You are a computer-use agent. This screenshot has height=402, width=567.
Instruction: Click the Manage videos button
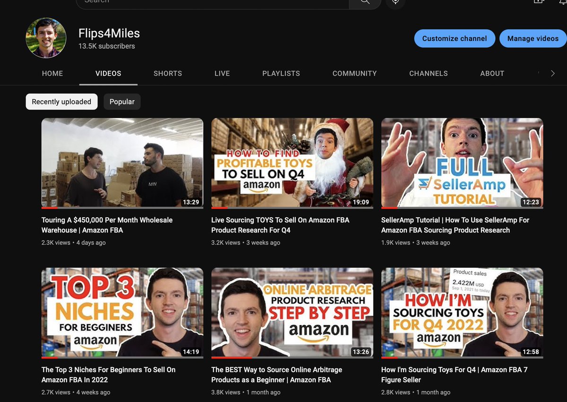coord(533,38)
